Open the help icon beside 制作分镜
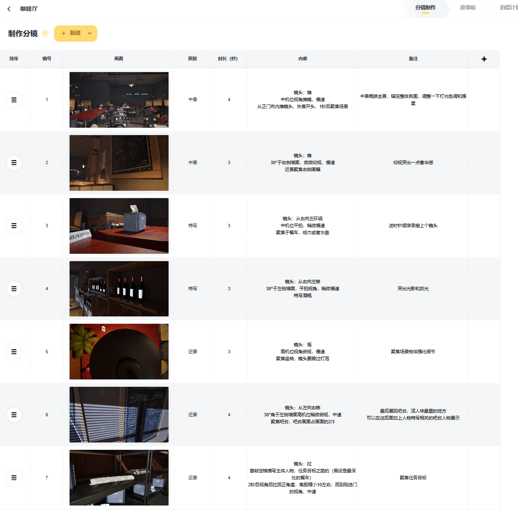Viewport: 518px width, 510px height. [x=45, y=34]
